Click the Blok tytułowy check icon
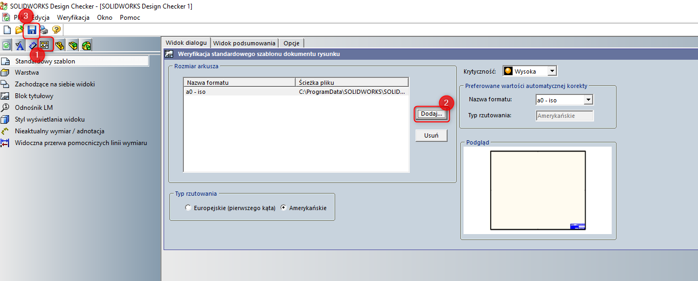 5,96
